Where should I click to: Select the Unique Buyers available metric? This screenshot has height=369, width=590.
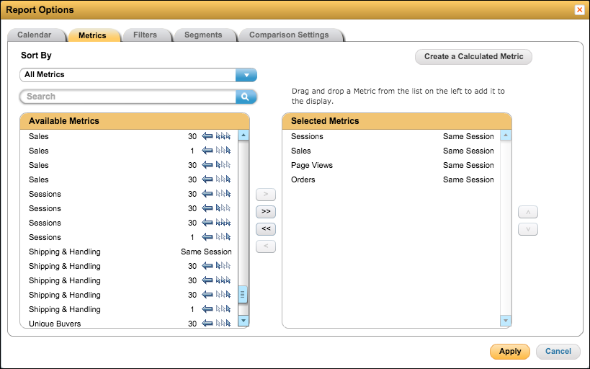(x=130, y=323)
